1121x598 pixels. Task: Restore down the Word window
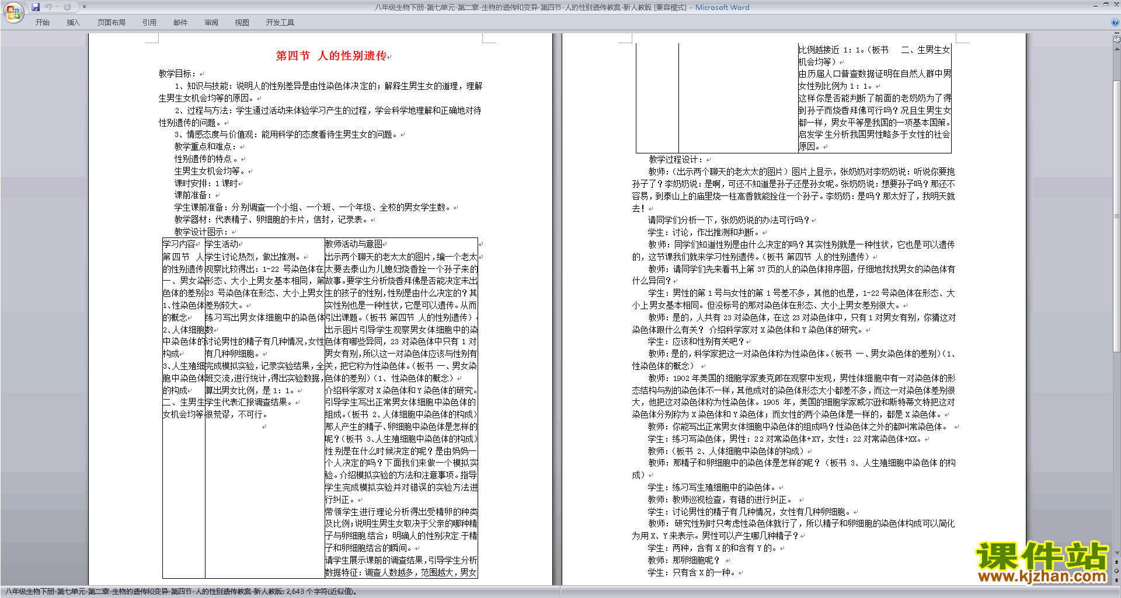point(1106,5)
